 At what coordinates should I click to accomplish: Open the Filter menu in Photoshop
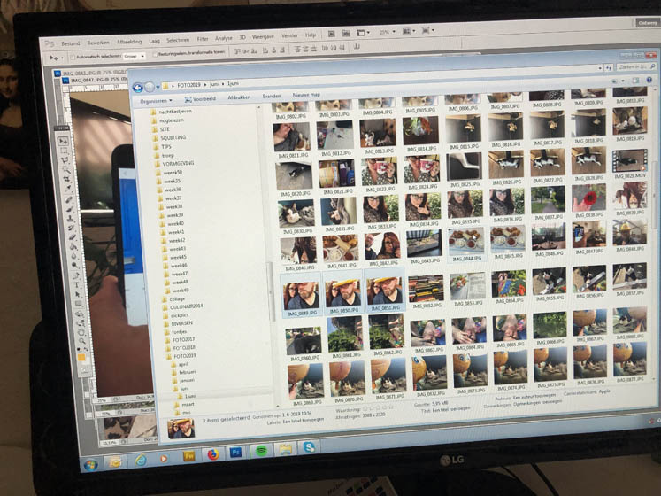[203, 39]
